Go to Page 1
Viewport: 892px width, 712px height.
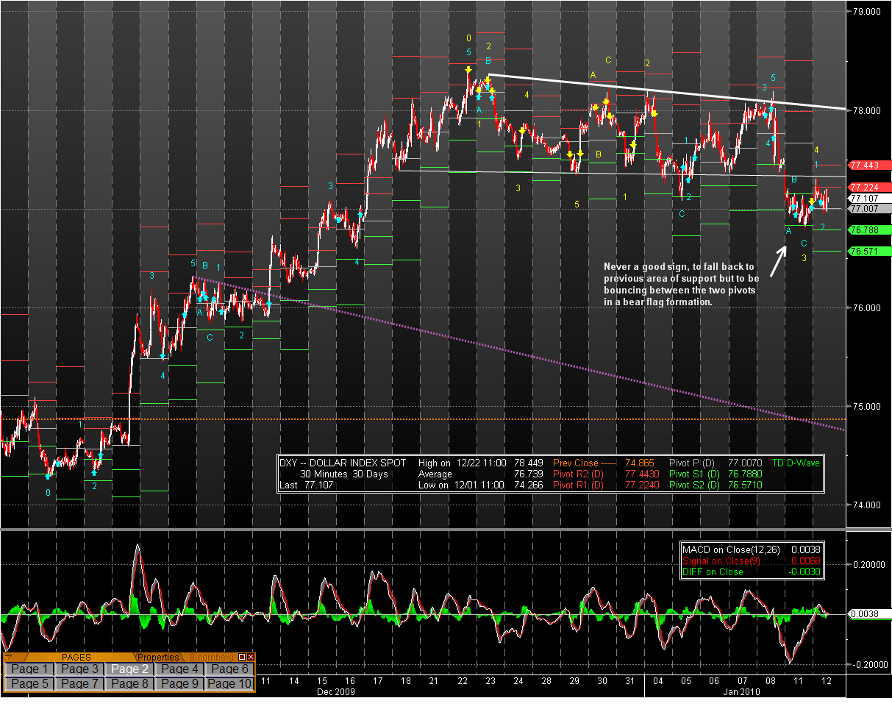click(29, 669)
